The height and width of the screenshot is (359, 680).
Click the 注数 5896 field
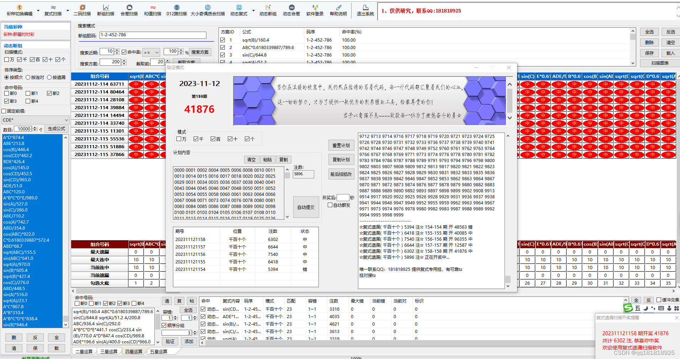coord(304,174)
